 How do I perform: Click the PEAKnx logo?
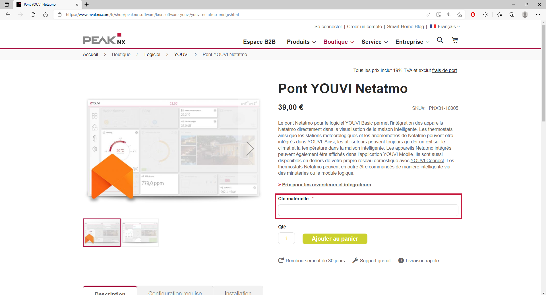click(104, 39)
